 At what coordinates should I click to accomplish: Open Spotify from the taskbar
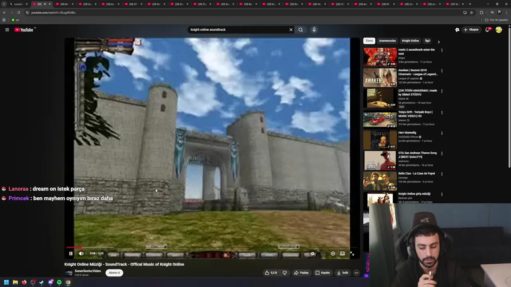tap(59, 282)
